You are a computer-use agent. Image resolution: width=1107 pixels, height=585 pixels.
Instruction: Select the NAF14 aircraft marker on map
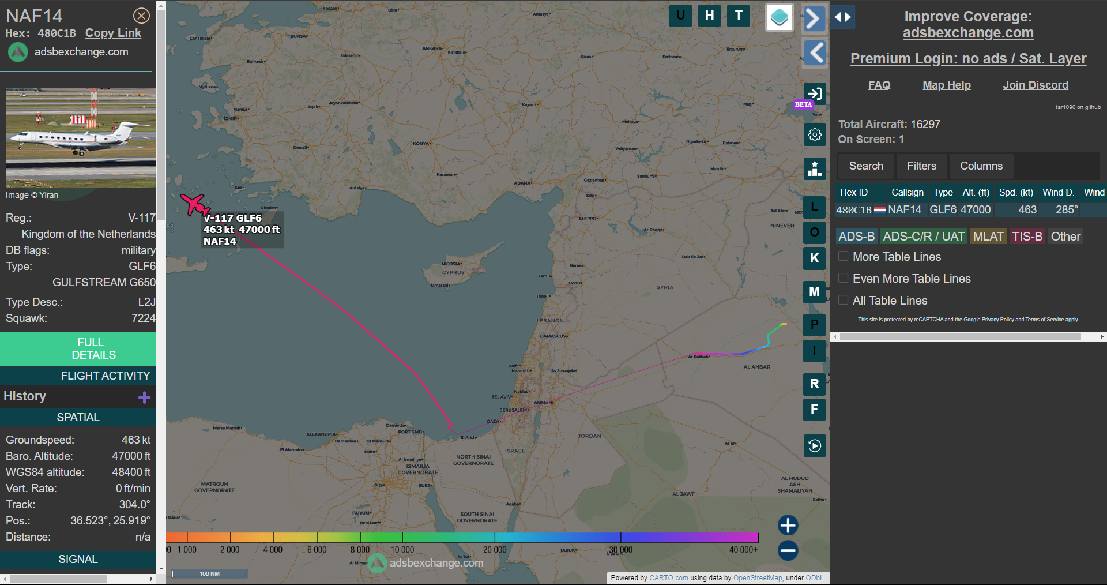click(x=195, y=204)
